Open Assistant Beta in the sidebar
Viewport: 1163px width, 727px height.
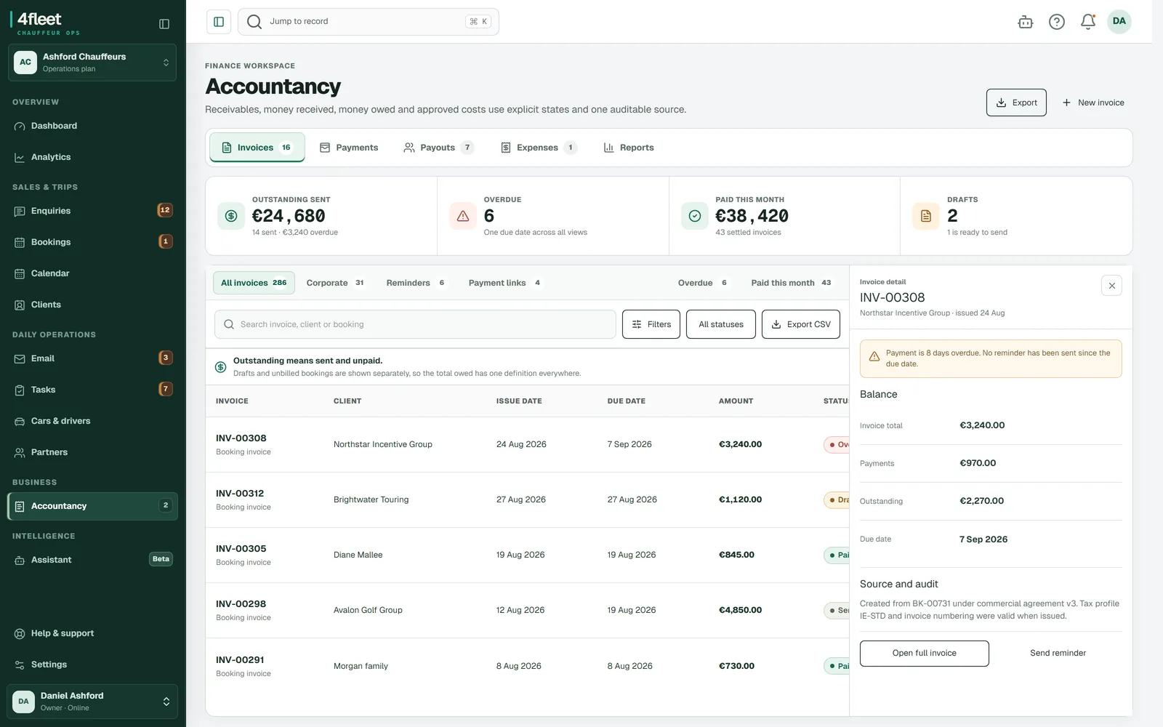pos(92,560)
